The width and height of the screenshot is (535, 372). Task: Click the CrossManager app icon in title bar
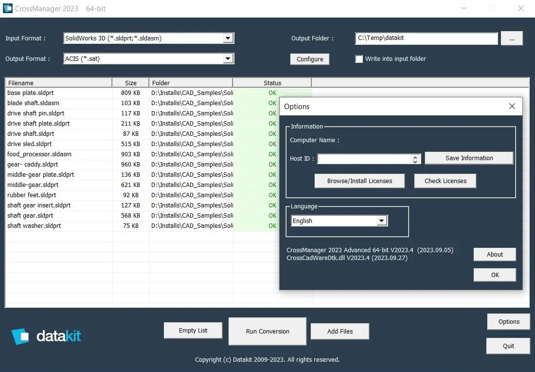click(x=7, y=8)
